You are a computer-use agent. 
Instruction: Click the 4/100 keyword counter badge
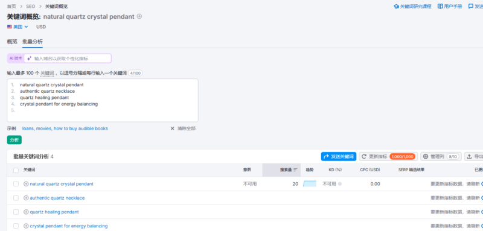135,73
